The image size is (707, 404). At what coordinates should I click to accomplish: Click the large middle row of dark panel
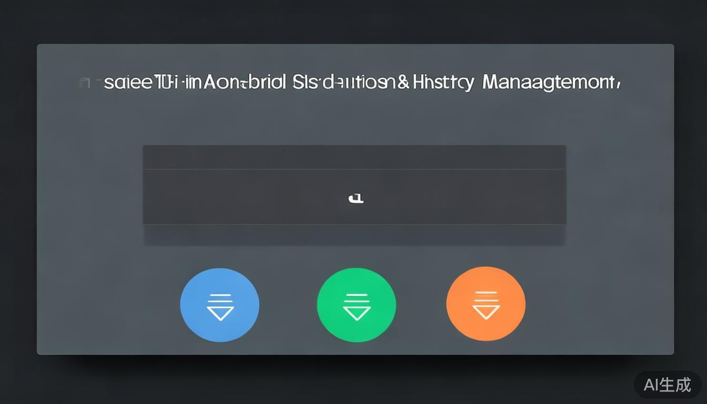point(355,197)
